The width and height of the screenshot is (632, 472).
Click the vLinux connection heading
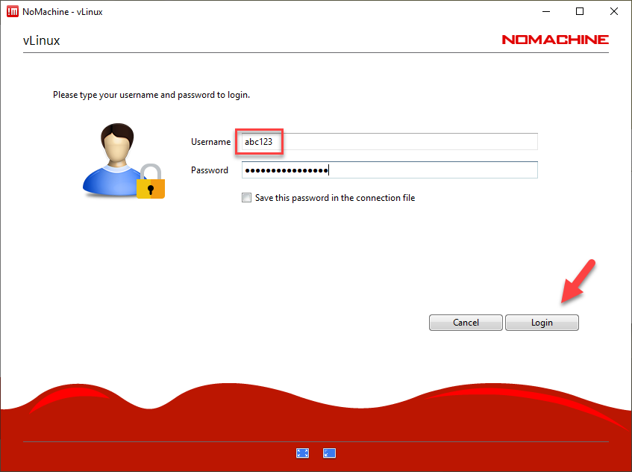point(42,40)
